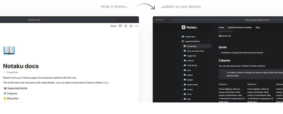This screenshot has width=283, height=114.
Task: Open the 3 backlinks indicator
Action: [x=11, y=73]
